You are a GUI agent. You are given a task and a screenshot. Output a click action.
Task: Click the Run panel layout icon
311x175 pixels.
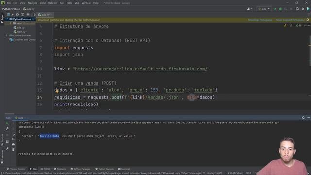[x=7, y=142]
